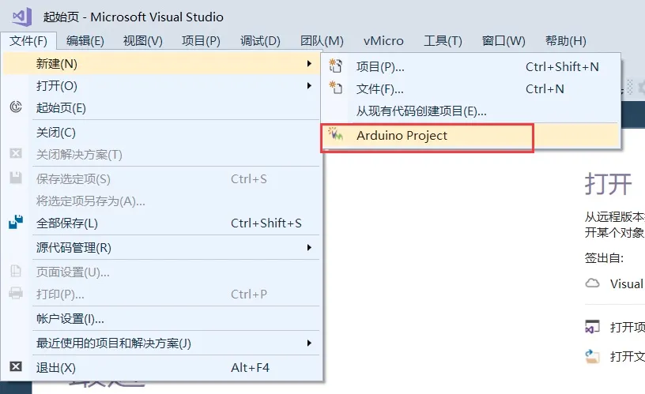Screen dimensions: 645x394
Task: Click the Start Page icon in menu
Action: (16, 107)
